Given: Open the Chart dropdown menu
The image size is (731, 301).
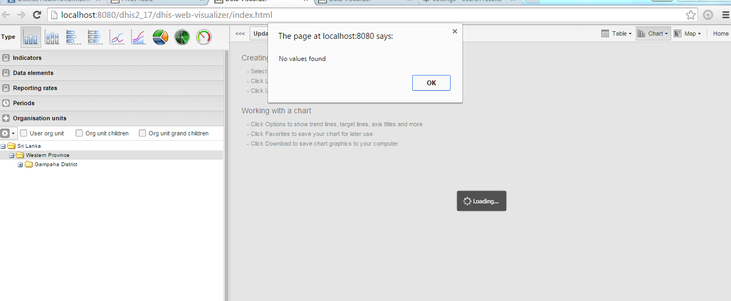Looking at the screenshot, I should (653, 33).
